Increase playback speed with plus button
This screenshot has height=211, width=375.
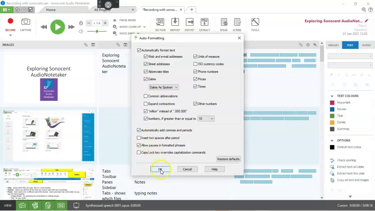(x=105, y=23)
